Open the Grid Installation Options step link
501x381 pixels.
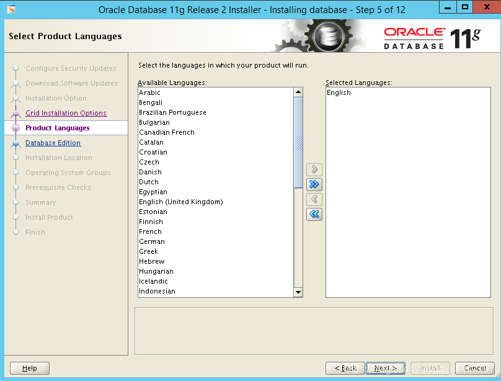66,113
